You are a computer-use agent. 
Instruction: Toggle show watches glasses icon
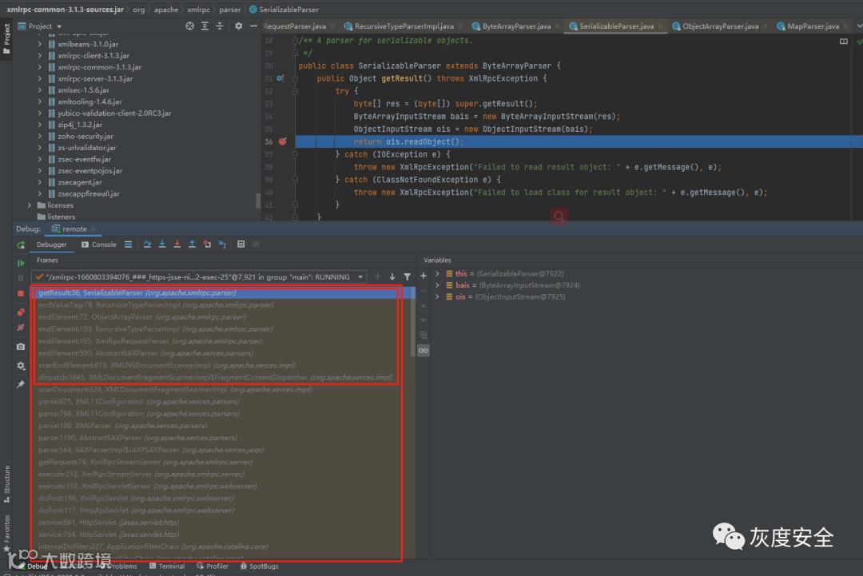pyautogui.click(x=424, y=351)
